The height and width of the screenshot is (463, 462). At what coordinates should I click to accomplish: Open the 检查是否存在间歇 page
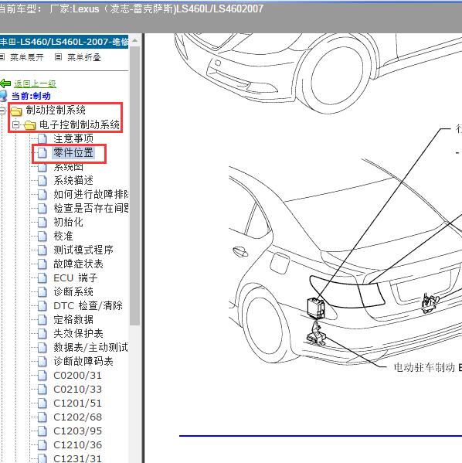[91, 208]
